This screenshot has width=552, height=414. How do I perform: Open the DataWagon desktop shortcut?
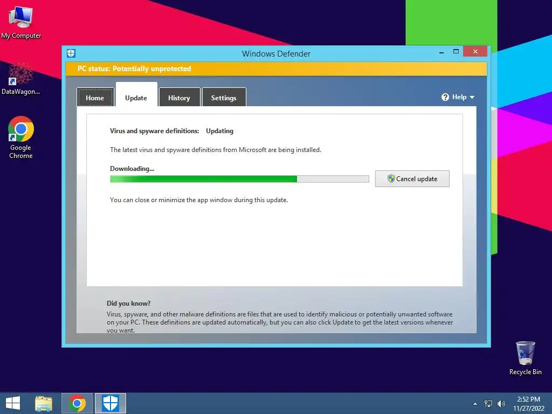[21, 79]
